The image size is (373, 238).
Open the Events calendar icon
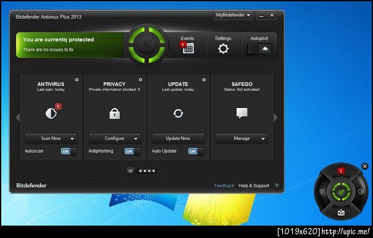188,48
